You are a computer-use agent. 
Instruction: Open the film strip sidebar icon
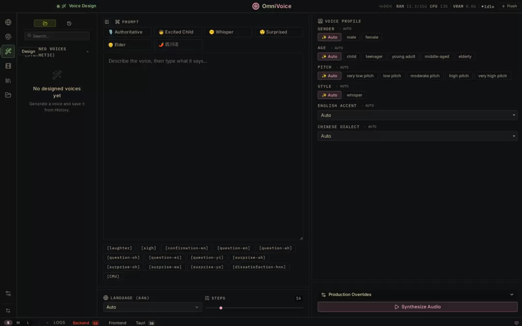click(8, 66)
